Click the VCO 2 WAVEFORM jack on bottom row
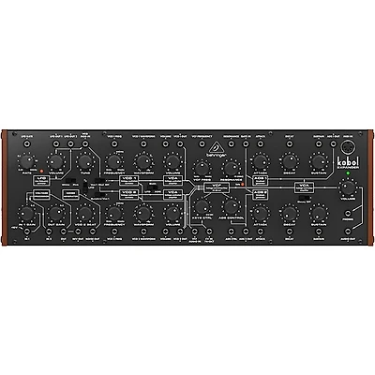Screen dimensions: 375x375 point(143,232)
